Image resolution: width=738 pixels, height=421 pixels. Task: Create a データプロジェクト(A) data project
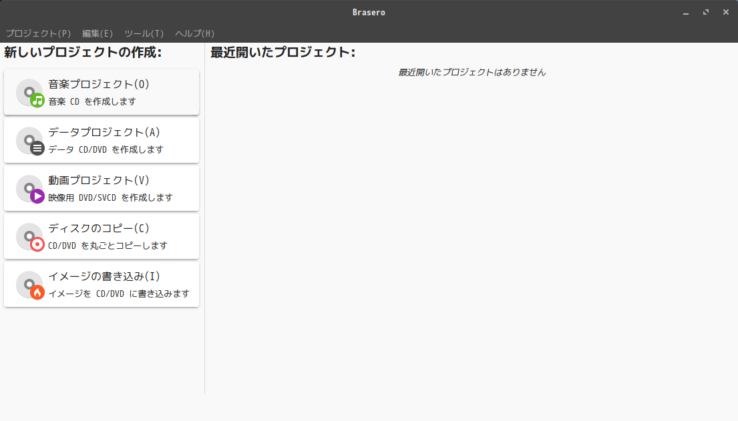[102, 140]
